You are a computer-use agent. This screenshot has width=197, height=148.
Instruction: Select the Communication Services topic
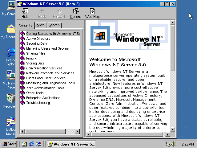pyautogui.click(x=44, y=68)
